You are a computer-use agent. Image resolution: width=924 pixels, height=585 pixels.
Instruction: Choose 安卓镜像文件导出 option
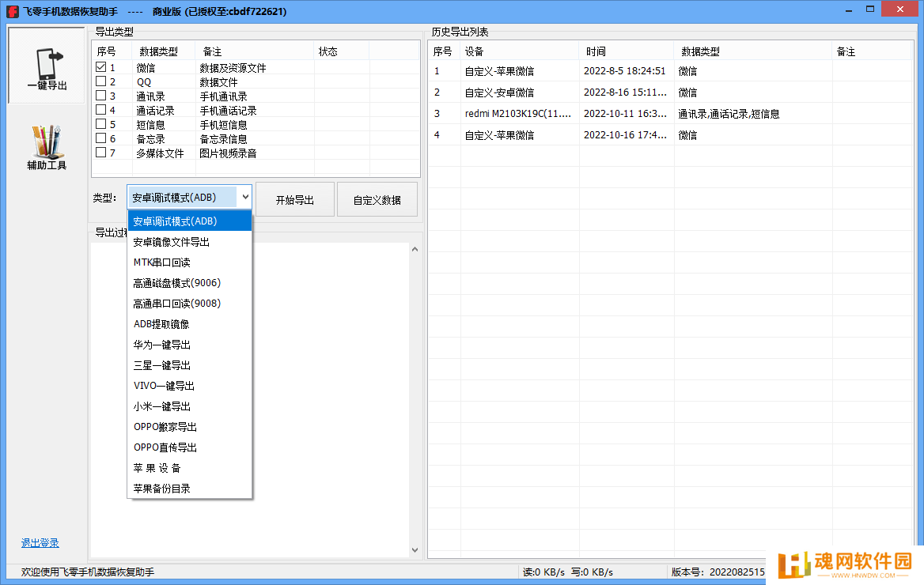pyautogui.click(x=190, y=242)
